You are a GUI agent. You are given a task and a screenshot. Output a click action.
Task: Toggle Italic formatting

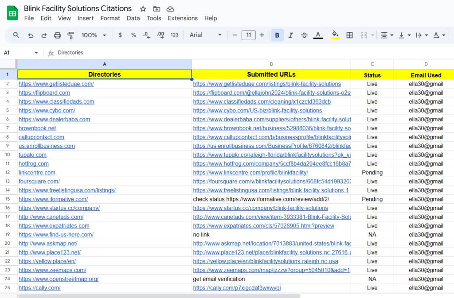point(291,35)
